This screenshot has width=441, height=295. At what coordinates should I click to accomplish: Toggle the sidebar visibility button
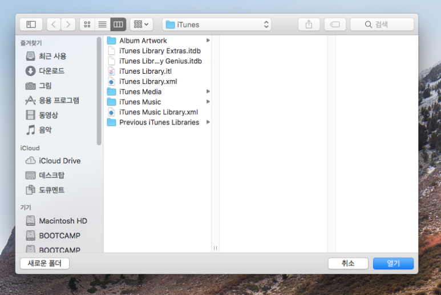click(x=31, y=25)
